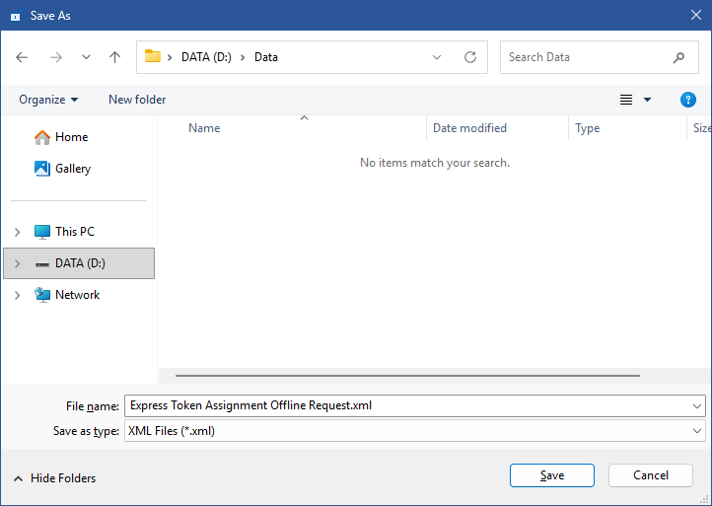Click the Save button
The image size is (712, 506).
[x=551, y=475]
